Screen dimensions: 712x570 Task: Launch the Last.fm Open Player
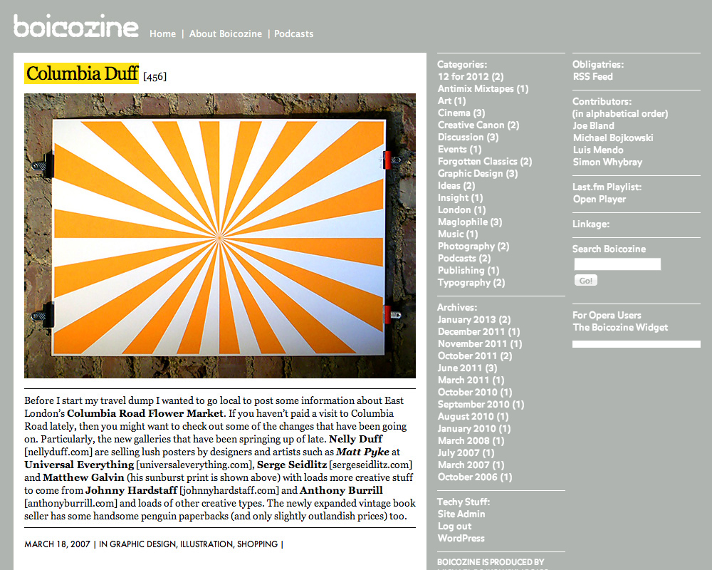pos(600,199)
